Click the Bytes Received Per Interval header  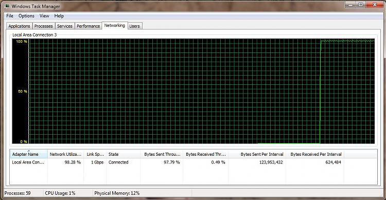(x=315, y=154)
